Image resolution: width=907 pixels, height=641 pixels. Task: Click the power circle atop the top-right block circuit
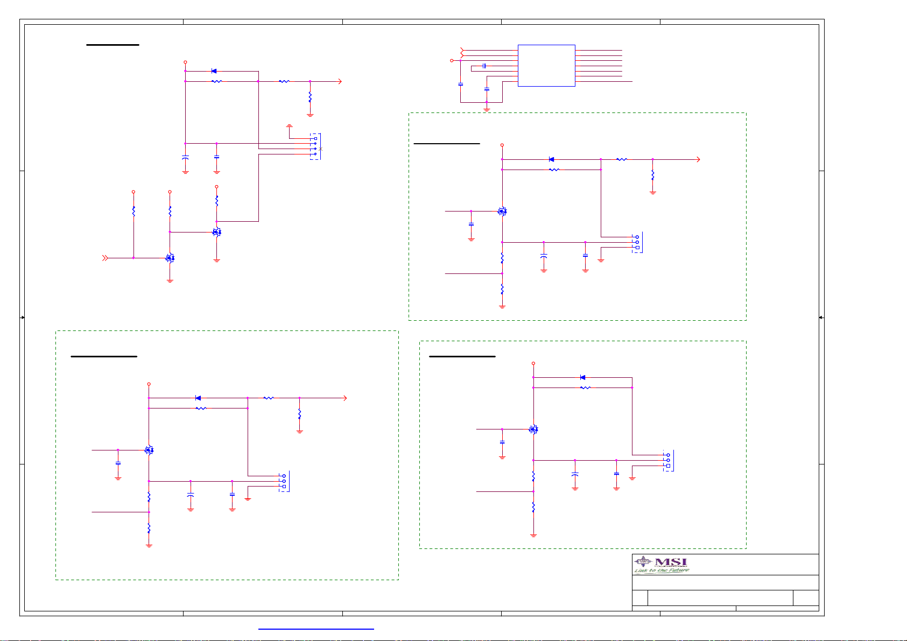(502, 145)
